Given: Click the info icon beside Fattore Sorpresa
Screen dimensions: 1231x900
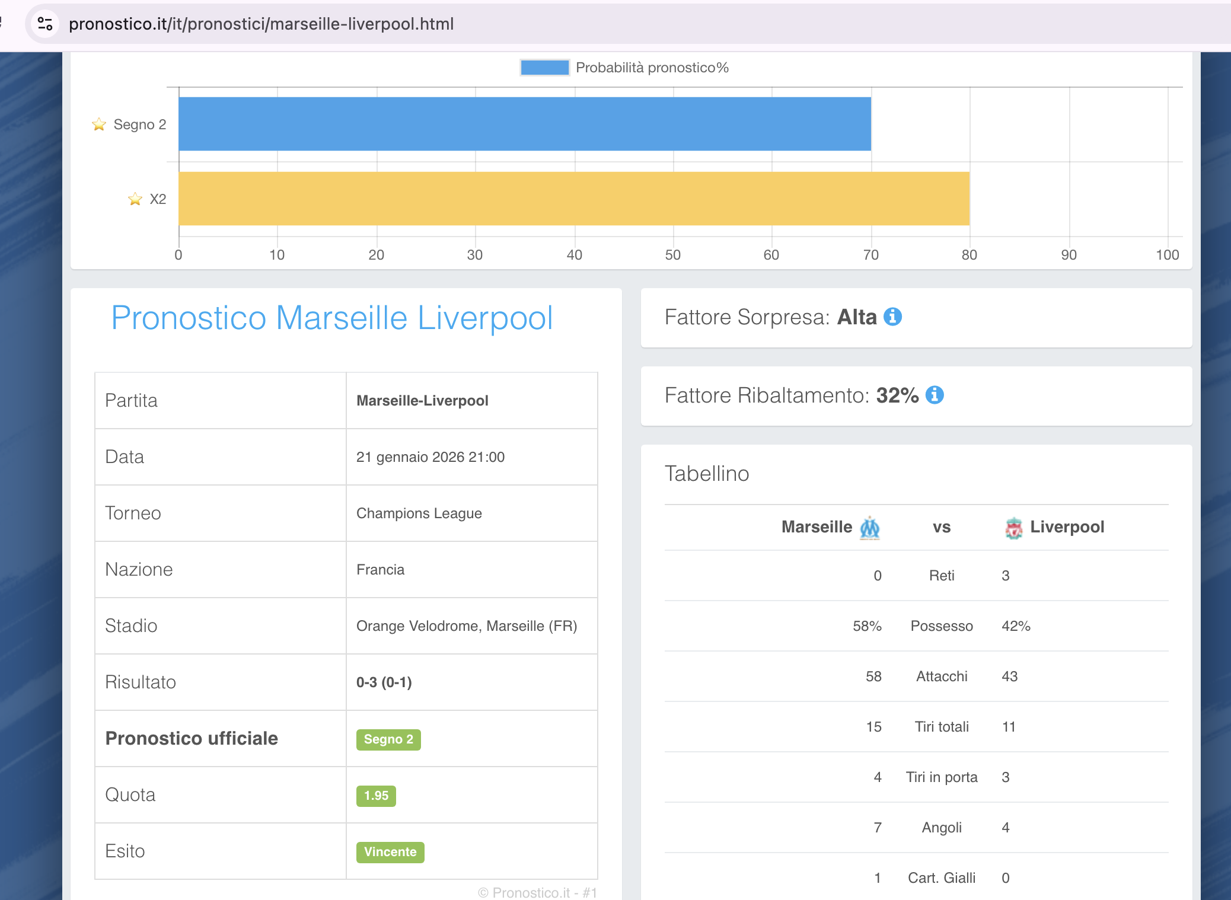Looking at the screenshot, I should (x=892, y=317).
